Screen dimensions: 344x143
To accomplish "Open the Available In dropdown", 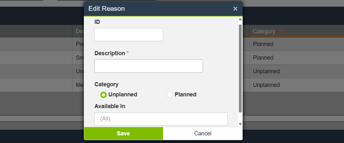I will [x=161, y=119].
